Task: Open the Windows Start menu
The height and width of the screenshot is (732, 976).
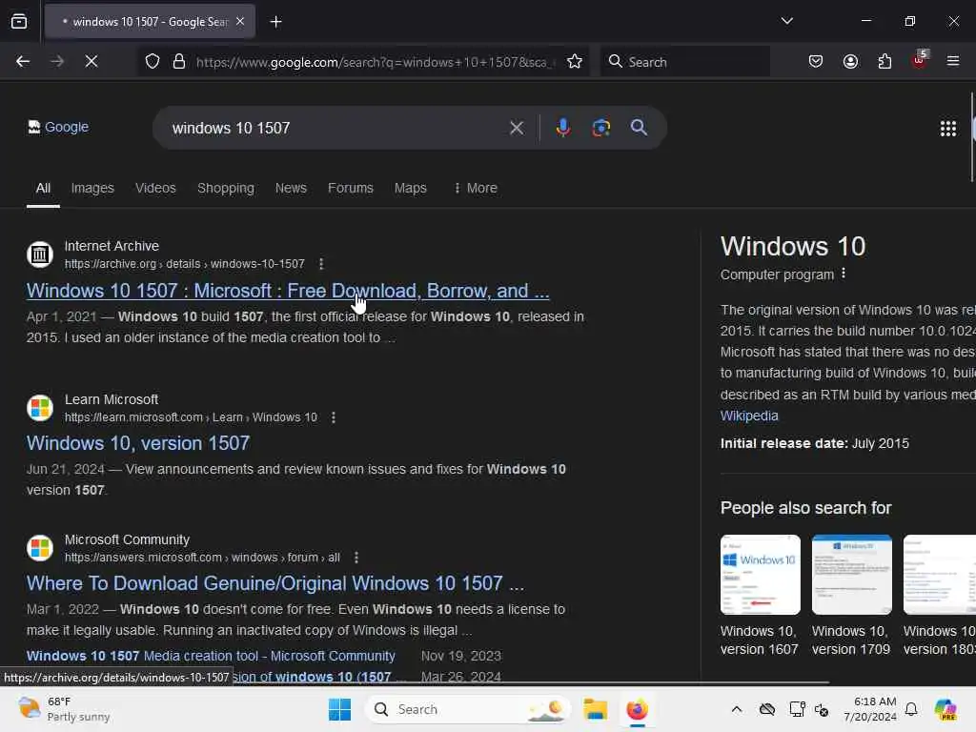Action: [340, 709]
